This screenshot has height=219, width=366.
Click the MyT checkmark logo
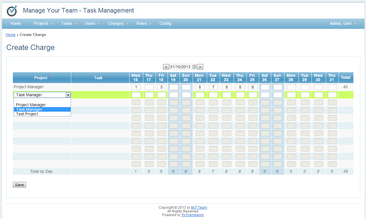pos(11,11)
